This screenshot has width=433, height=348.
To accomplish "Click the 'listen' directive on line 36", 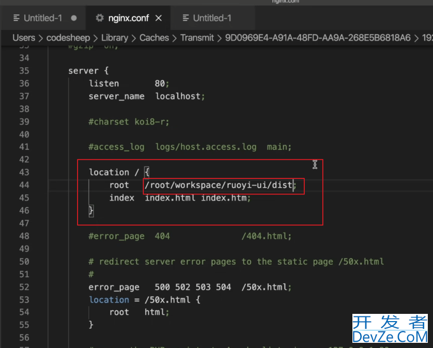I will click(104, 83).
